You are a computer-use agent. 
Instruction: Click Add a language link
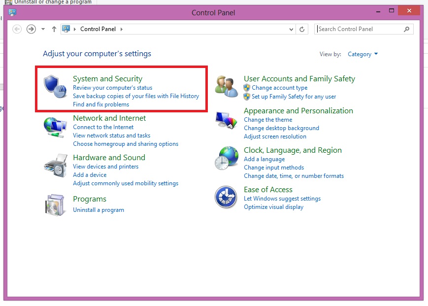tap(264, 159)
